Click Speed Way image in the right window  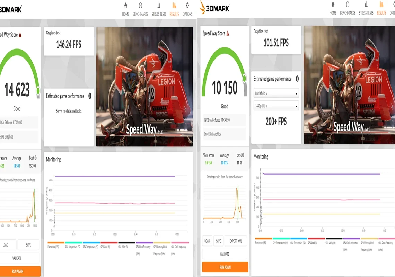pos(349,85)
